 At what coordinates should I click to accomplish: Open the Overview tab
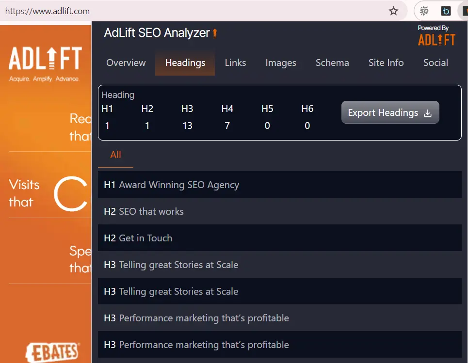point(126,63)
